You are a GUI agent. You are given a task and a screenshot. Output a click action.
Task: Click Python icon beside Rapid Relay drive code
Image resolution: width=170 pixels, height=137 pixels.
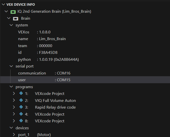(21, 107)
